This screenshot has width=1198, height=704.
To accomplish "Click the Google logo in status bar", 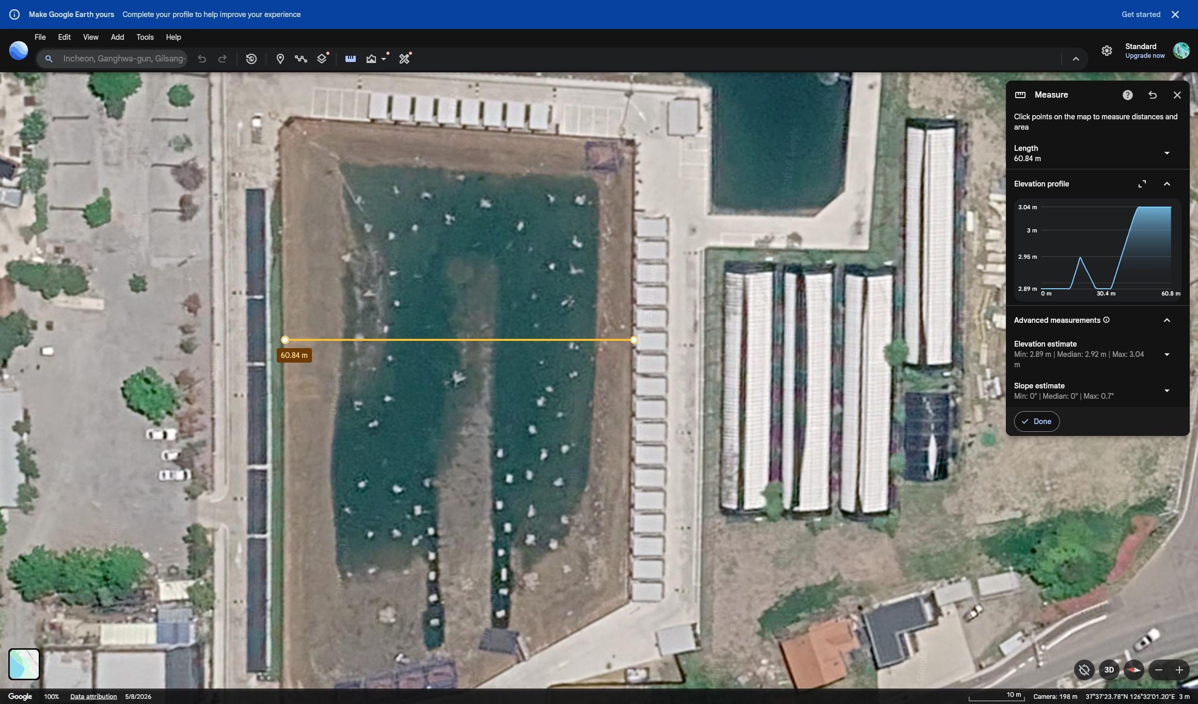I will point(20,696).
